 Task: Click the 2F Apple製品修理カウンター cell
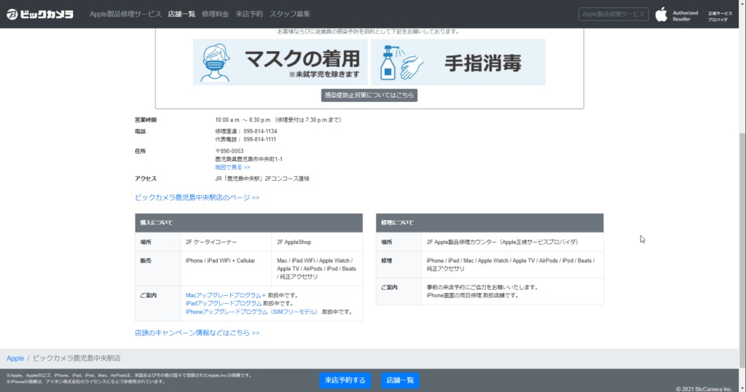[x=512, y=242]
